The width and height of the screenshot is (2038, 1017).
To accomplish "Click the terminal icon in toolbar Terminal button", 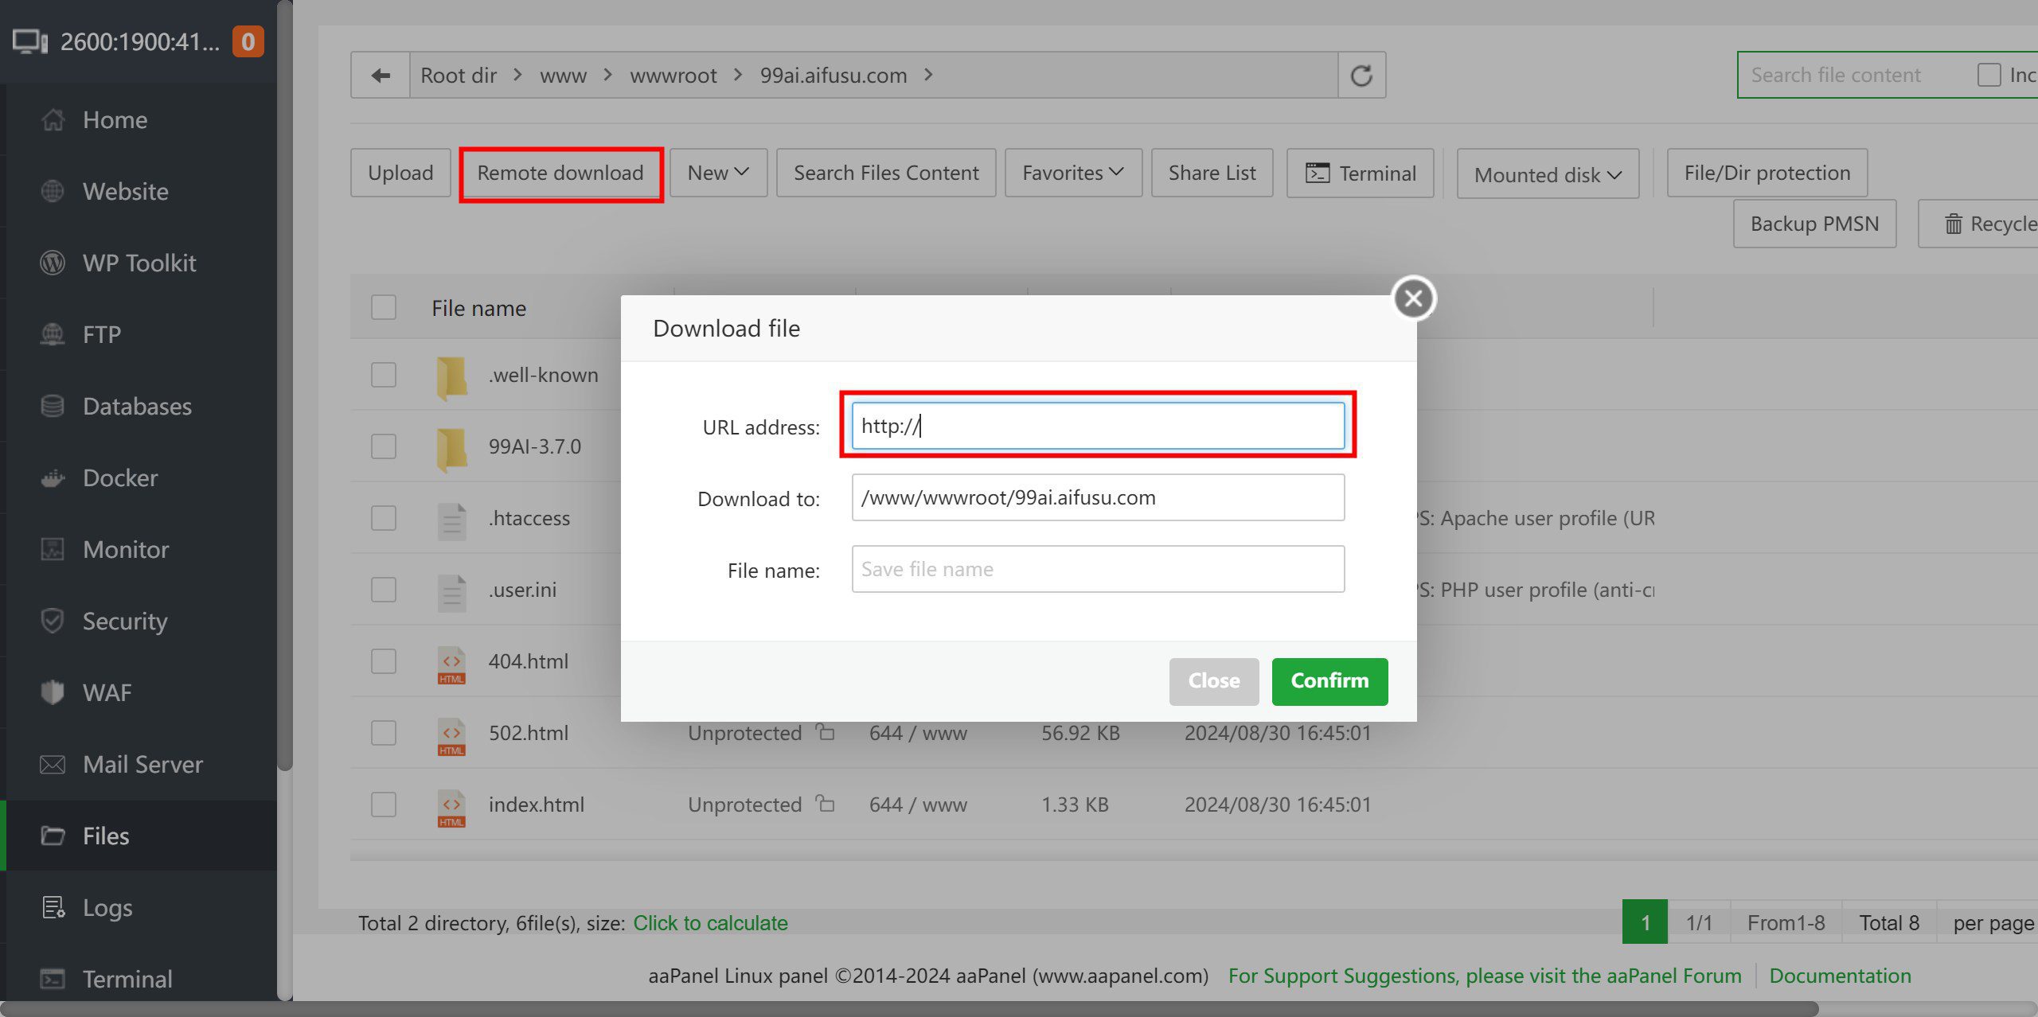I will click(x=1318, y=173).
